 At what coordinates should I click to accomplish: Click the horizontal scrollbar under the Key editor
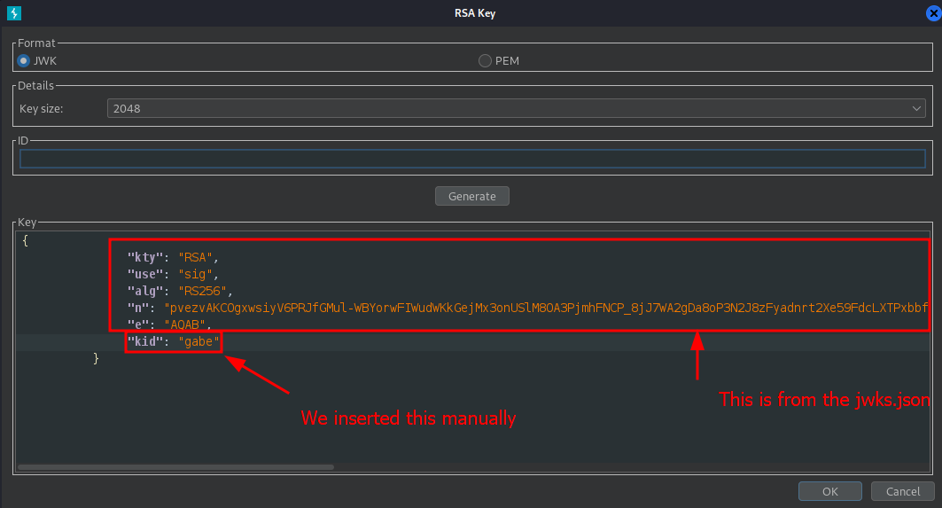(x=175, y=467)
